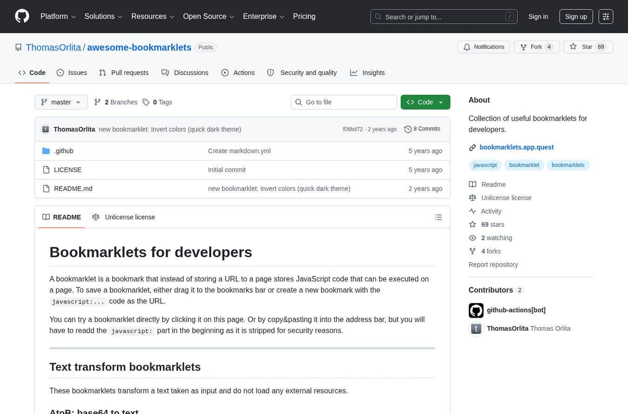Click the bookmarklets topic tag

pyautogui.click(x=568, y=165)
